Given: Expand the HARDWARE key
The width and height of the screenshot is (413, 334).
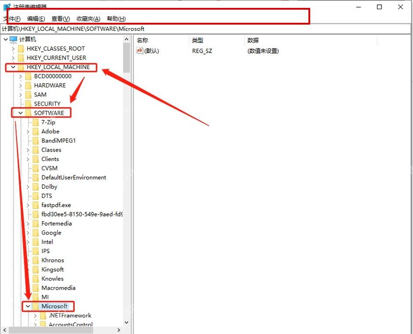Looking at the screenshot, I should tap(21, 86).
